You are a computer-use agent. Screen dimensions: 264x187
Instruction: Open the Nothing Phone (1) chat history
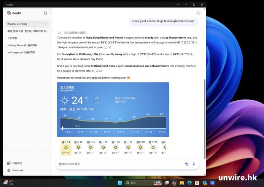click(20, 45)
